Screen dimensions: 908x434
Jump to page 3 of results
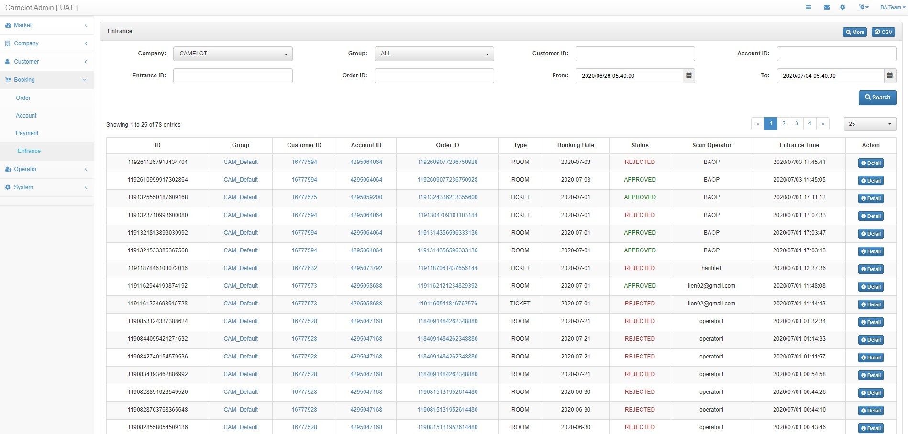click(x=797, y=123)
